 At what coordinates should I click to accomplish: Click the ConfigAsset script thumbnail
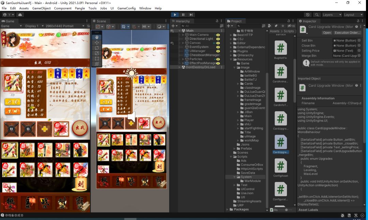pos(280,166)
